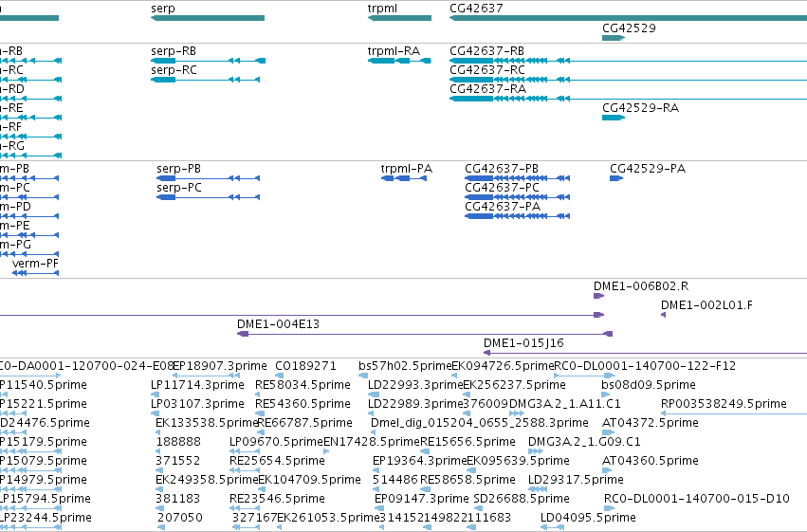Click EST 188888
The image size is (807, 532).
(x=160, y=451)
